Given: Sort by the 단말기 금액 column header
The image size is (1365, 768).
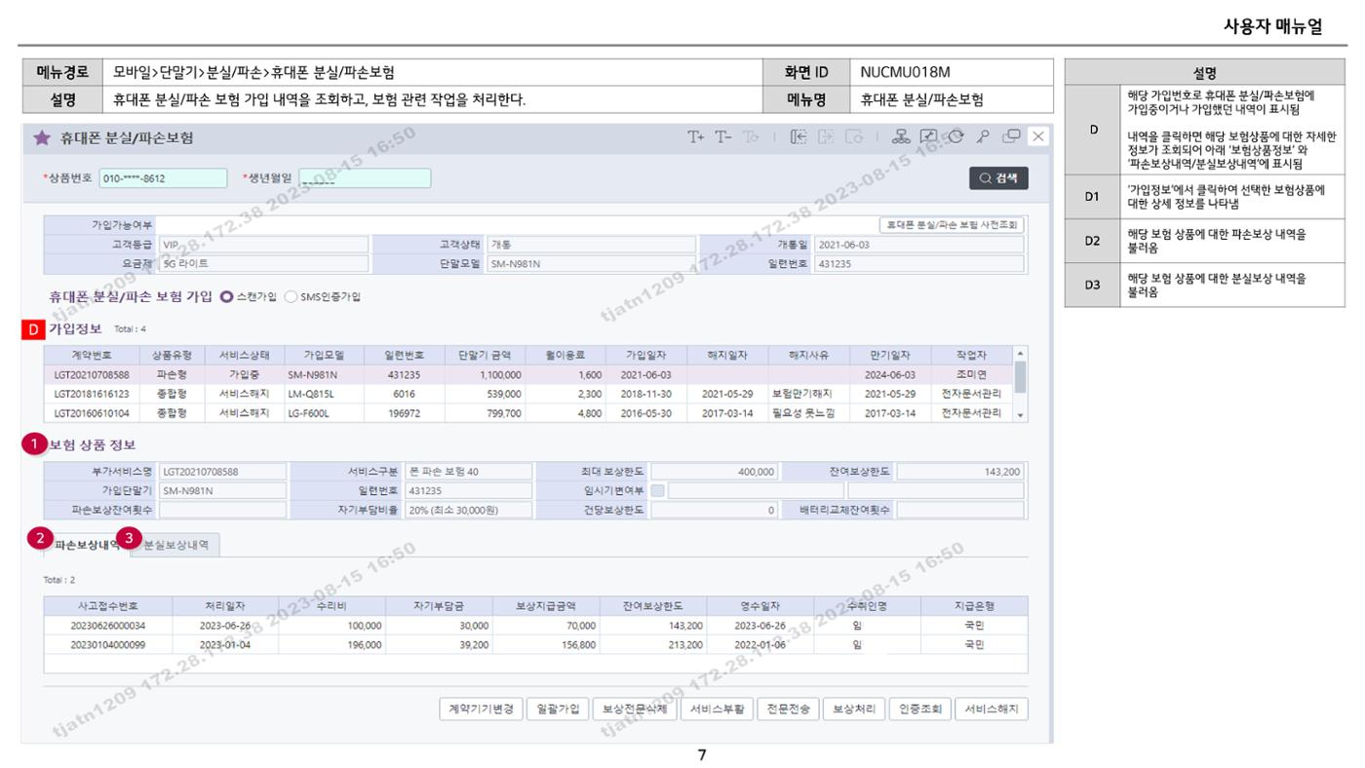Looking at the screenshot, I should [485, 355].
